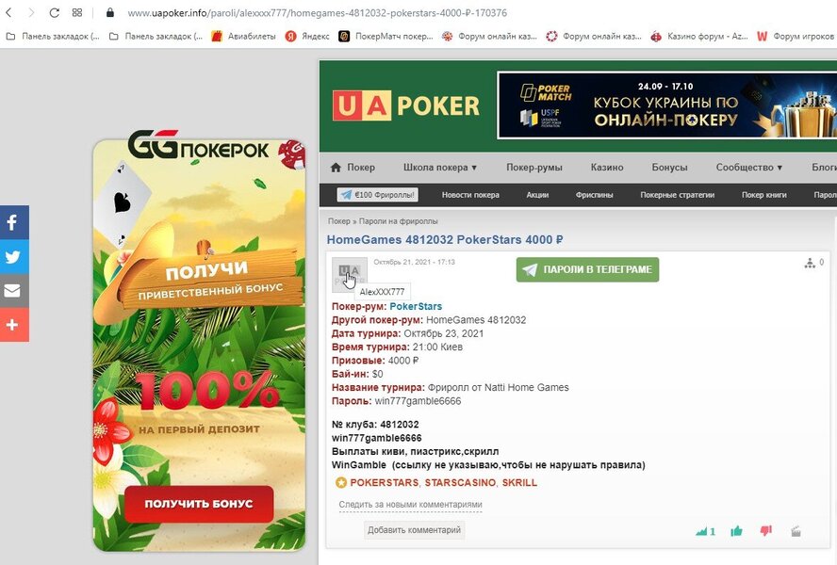This screenshot has height=565, width=837.
Task: Share the page via Facebook sidebar icon
Action: click(14, 222)
